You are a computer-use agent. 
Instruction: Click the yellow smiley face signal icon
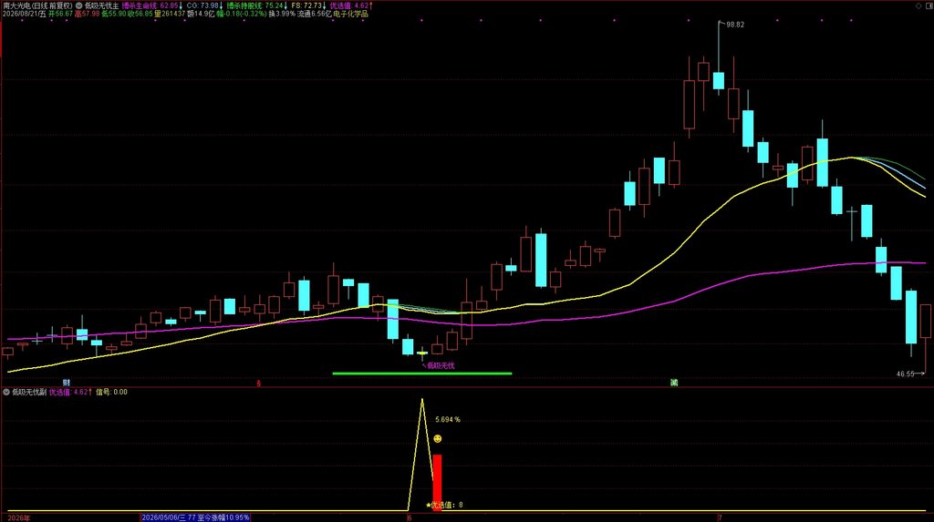(438, 439)
